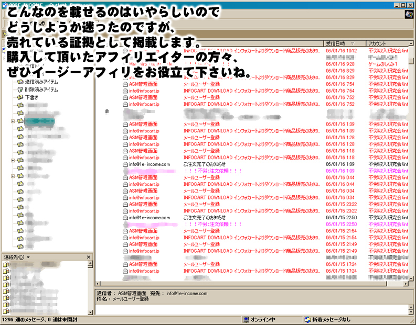
Task: Select info@infocart.jp message received 06/01/16 1:28
Action: (x=265, y=144)
